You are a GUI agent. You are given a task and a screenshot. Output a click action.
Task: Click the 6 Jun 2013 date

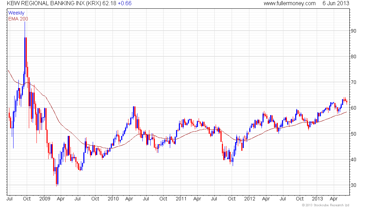pyautogui.click(x=335, y=3)
